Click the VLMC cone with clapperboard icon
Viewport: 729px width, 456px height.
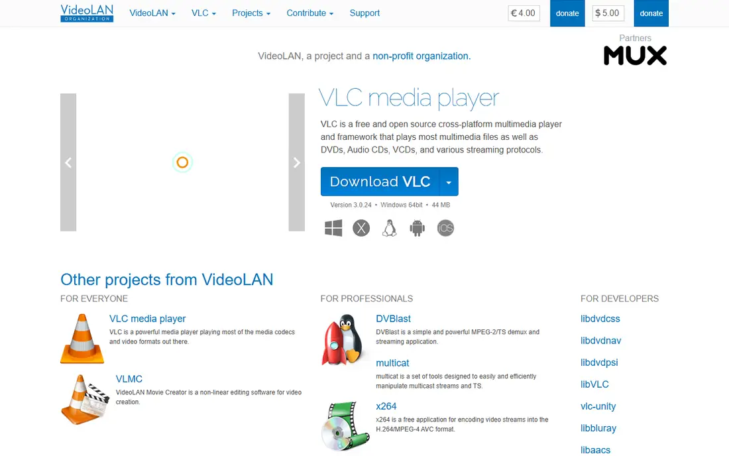(85, 399)
